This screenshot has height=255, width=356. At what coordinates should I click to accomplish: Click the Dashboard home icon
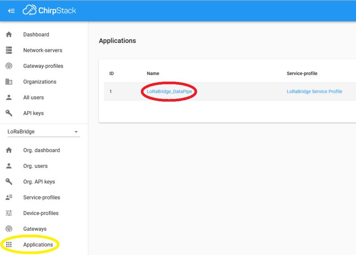click(x=9, y=35)
